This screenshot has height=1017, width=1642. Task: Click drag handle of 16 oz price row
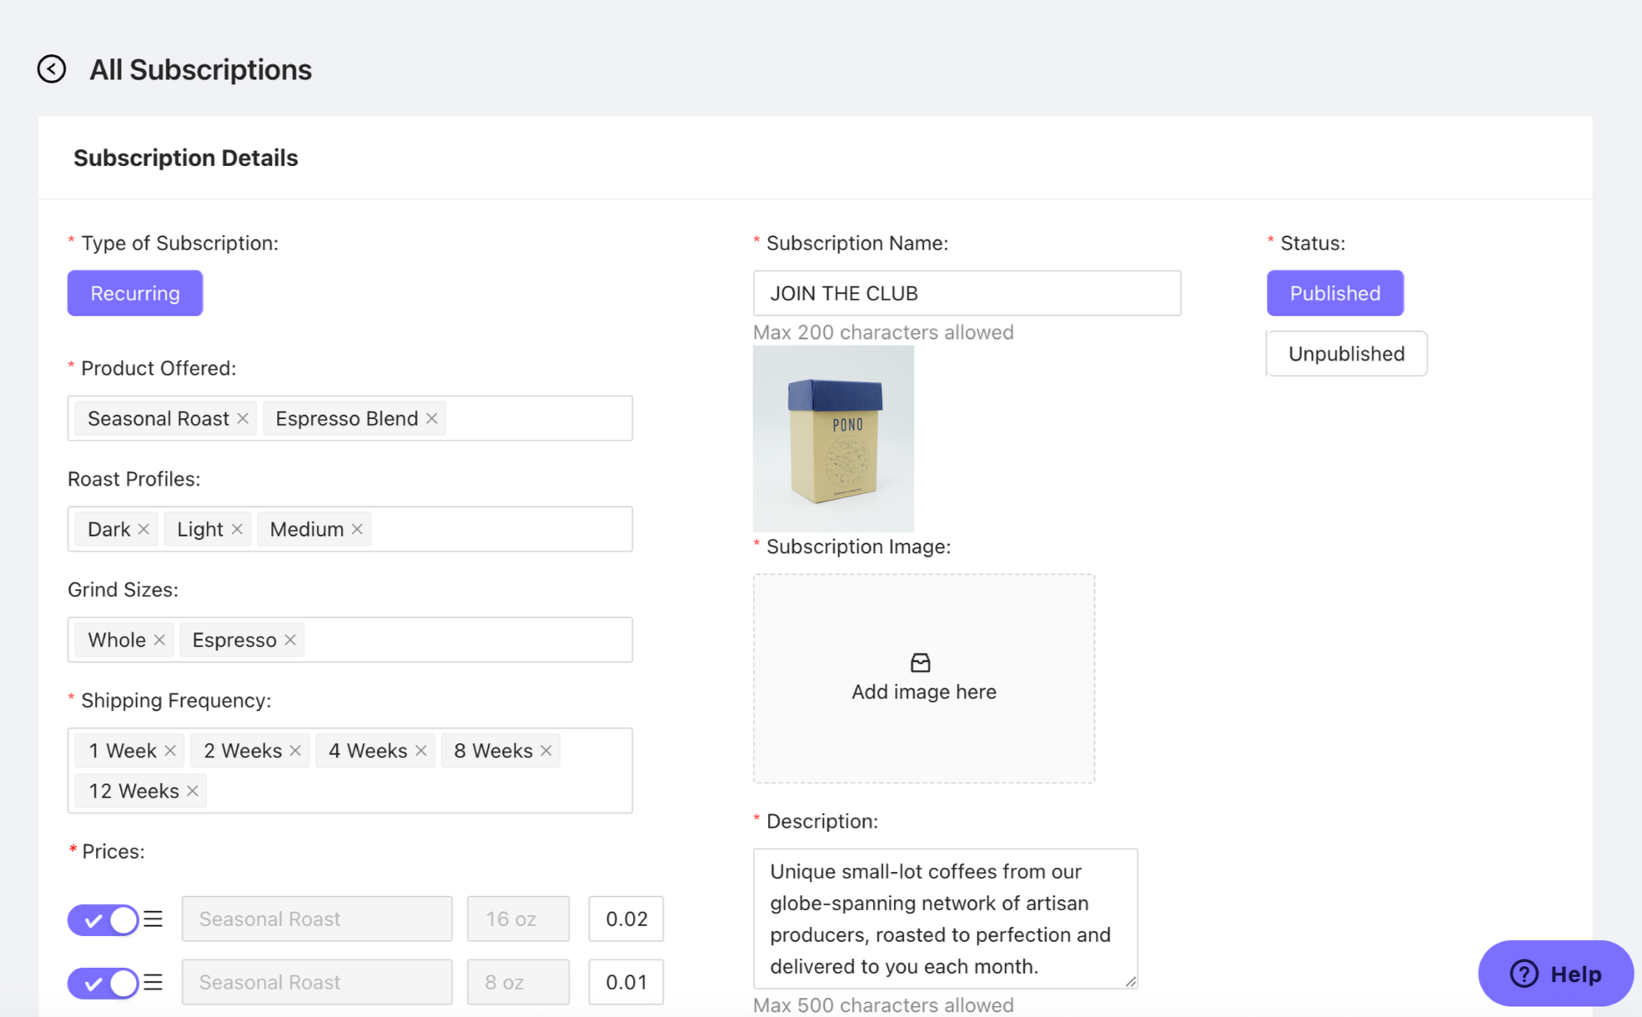(153, 919)
